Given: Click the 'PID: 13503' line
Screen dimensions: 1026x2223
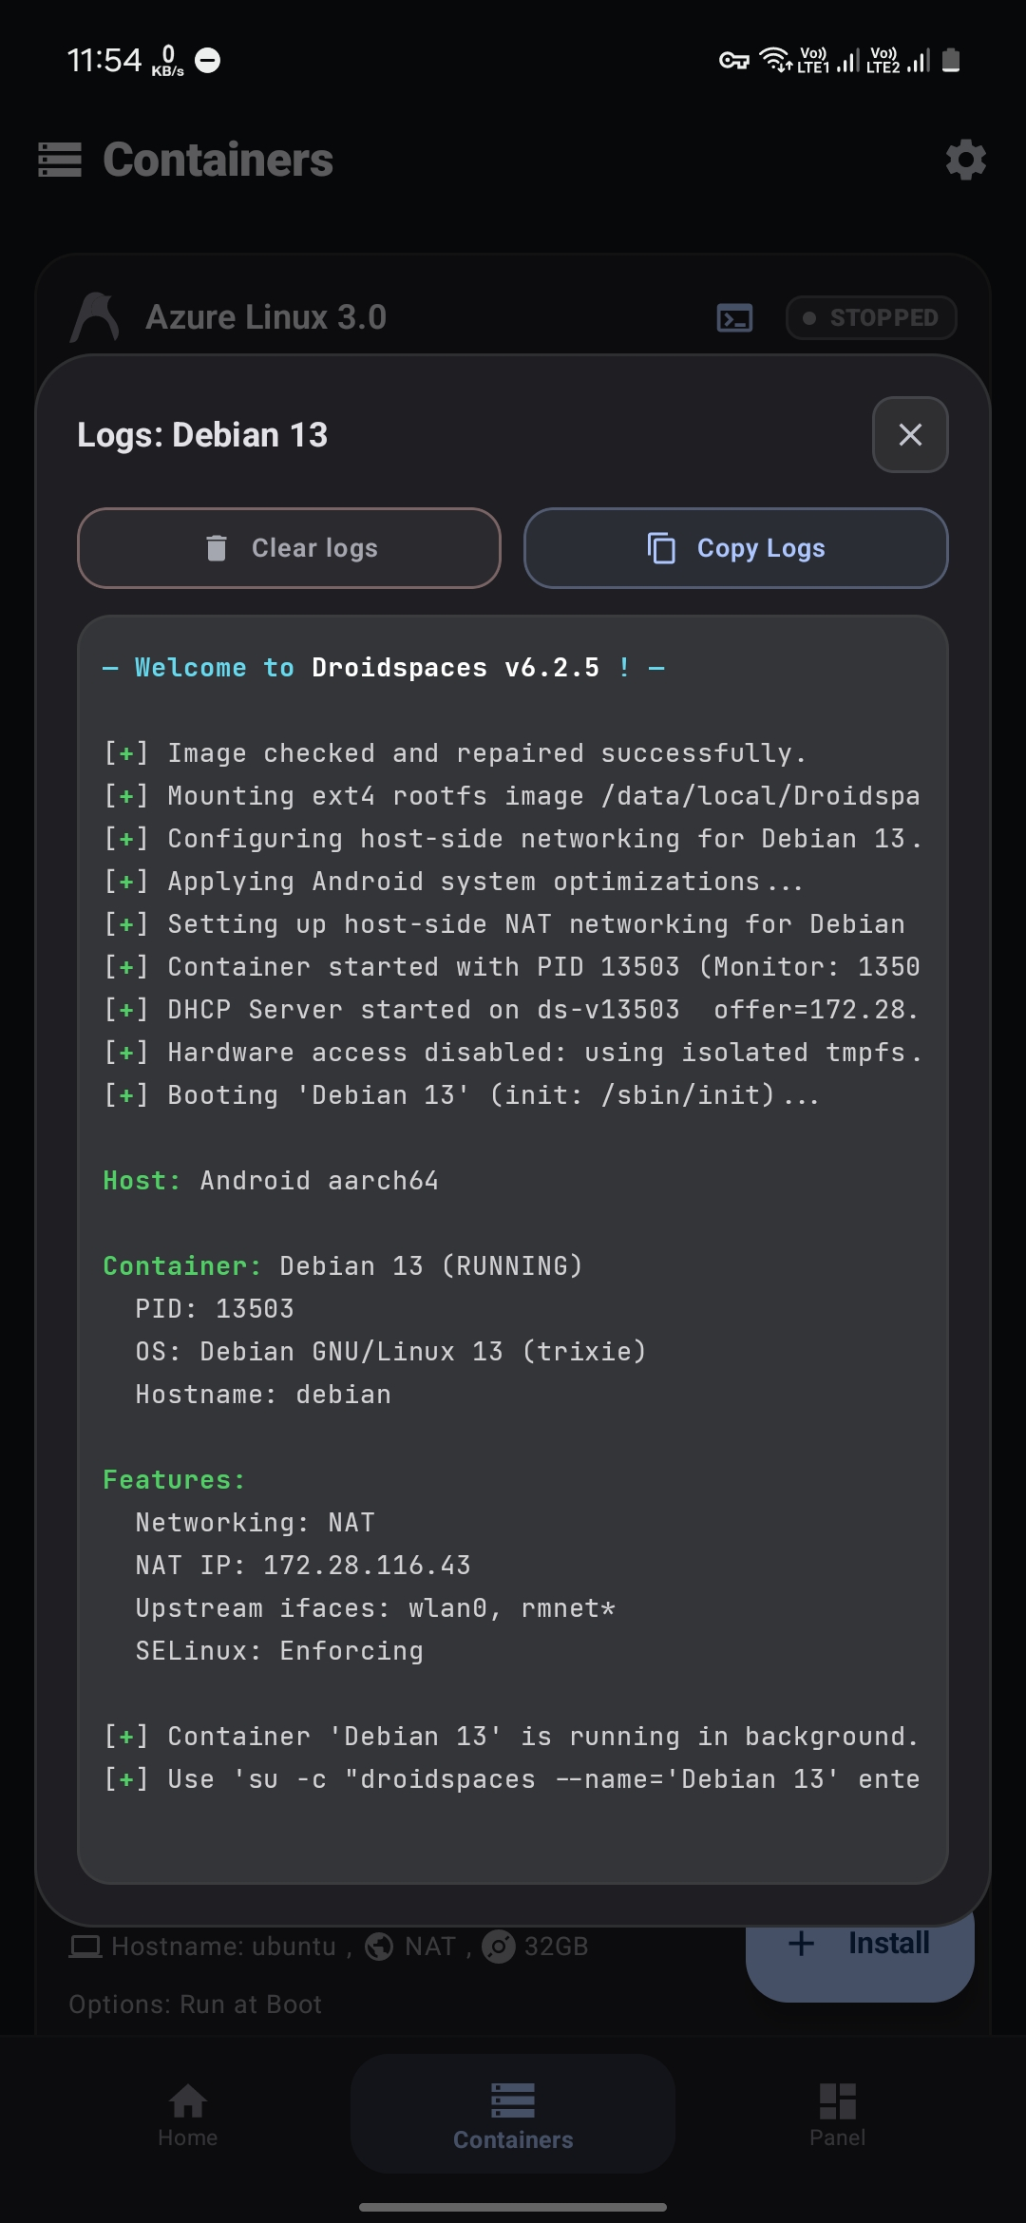Looking at the screenshot, I should (x=215, y=1309).
